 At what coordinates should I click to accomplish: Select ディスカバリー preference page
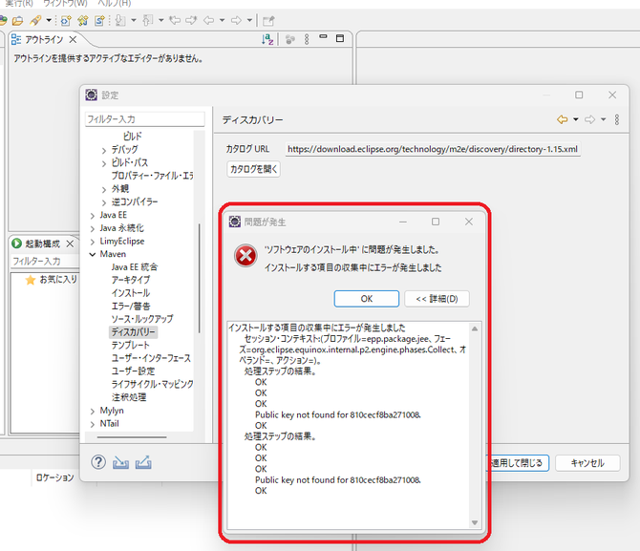click(x=133, y=331)
